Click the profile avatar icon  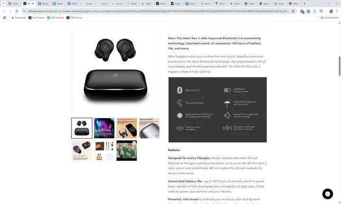[x=331, y=11]
